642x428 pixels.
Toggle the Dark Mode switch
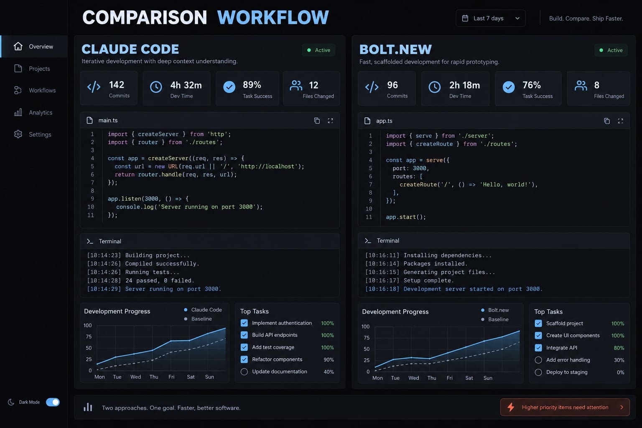53,402
